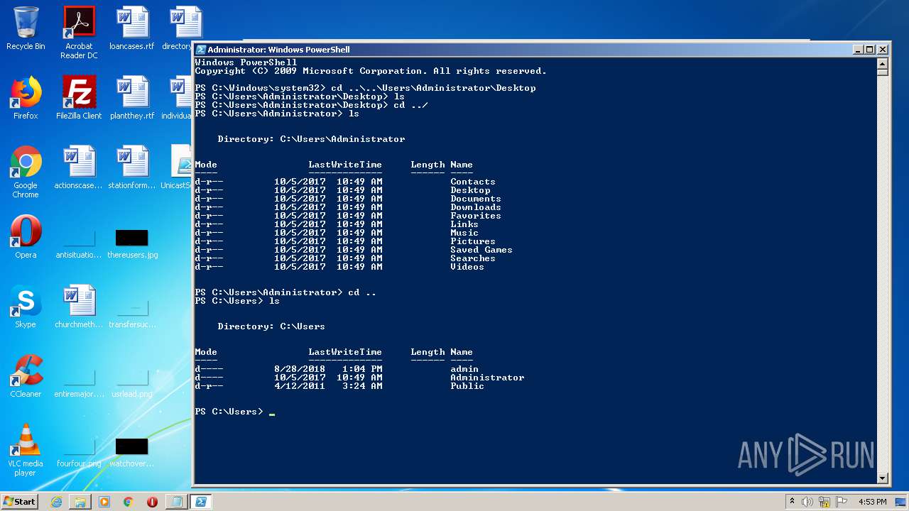909x511 pixels.
Task: Open Opera from the taskbar
Action: pos(152,502)
